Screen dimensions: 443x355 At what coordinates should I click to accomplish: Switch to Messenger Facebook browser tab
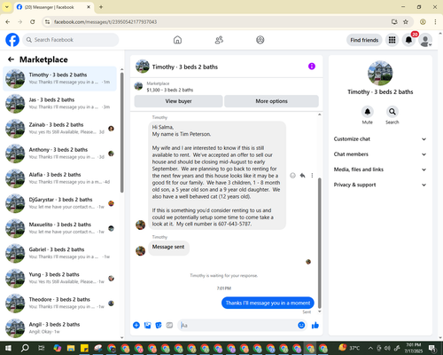53,7
